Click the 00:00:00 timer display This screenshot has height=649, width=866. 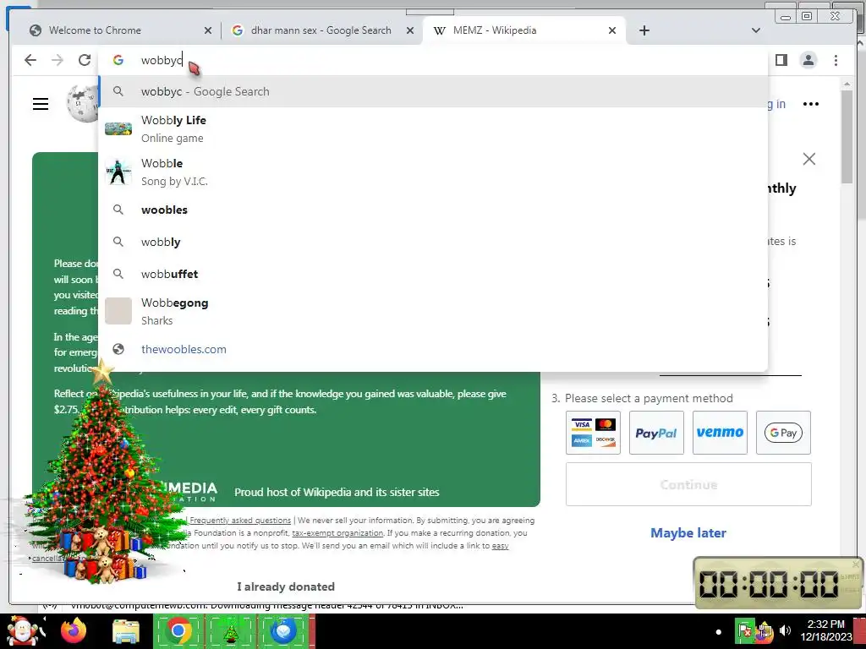769,584
